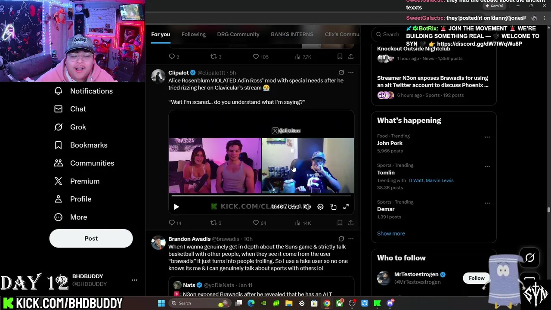
Task: Follow MrTestoestrogen
Action: click(x=477, y=278)
